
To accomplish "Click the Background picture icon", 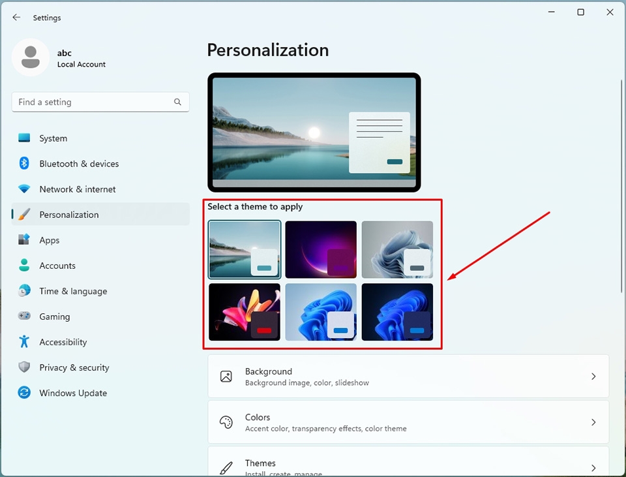I will pos(226,377).
